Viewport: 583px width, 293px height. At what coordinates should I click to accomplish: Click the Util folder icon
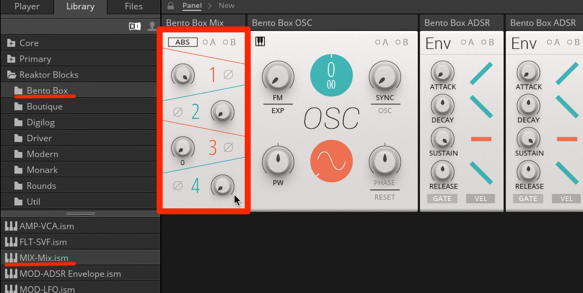18,201
